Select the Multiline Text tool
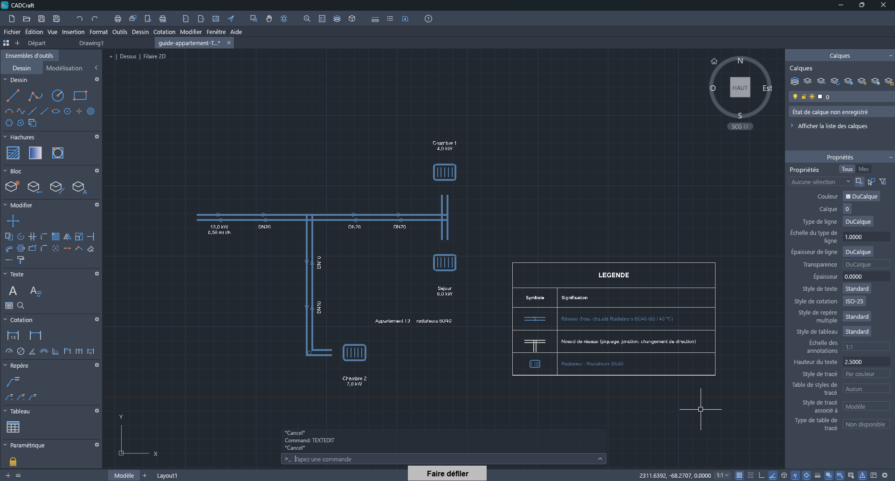 click(x=13, y=291)
